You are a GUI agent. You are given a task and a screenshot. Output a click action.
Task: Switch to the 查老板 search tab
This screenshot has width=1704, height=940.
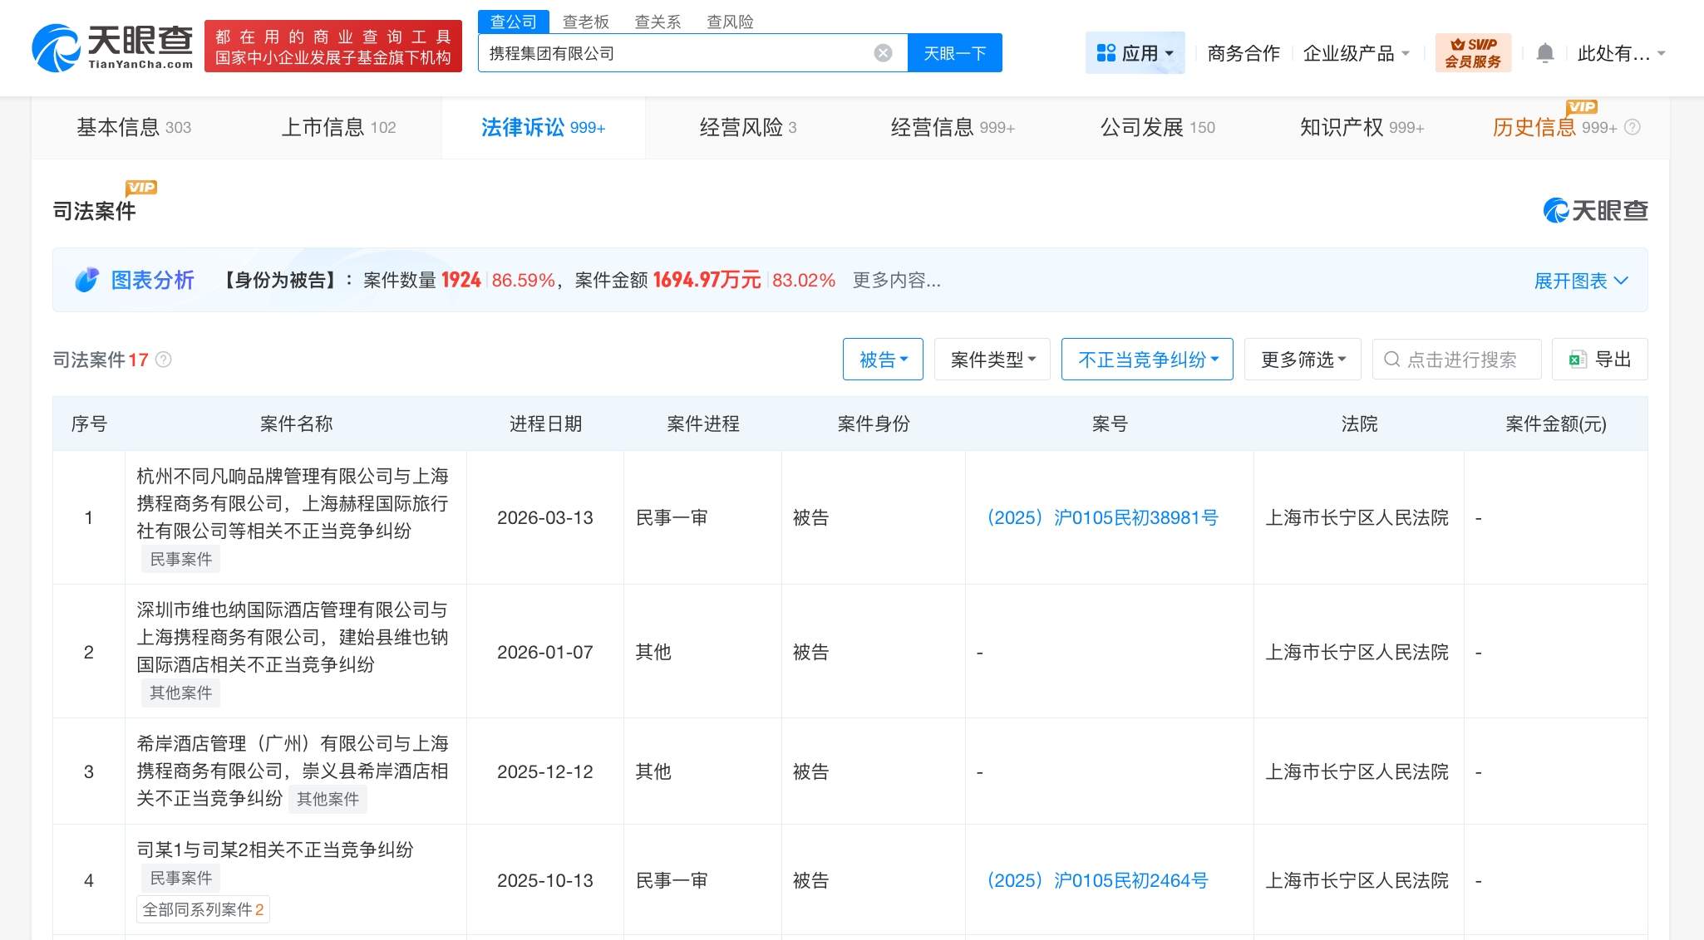click(x=585, y=22)
